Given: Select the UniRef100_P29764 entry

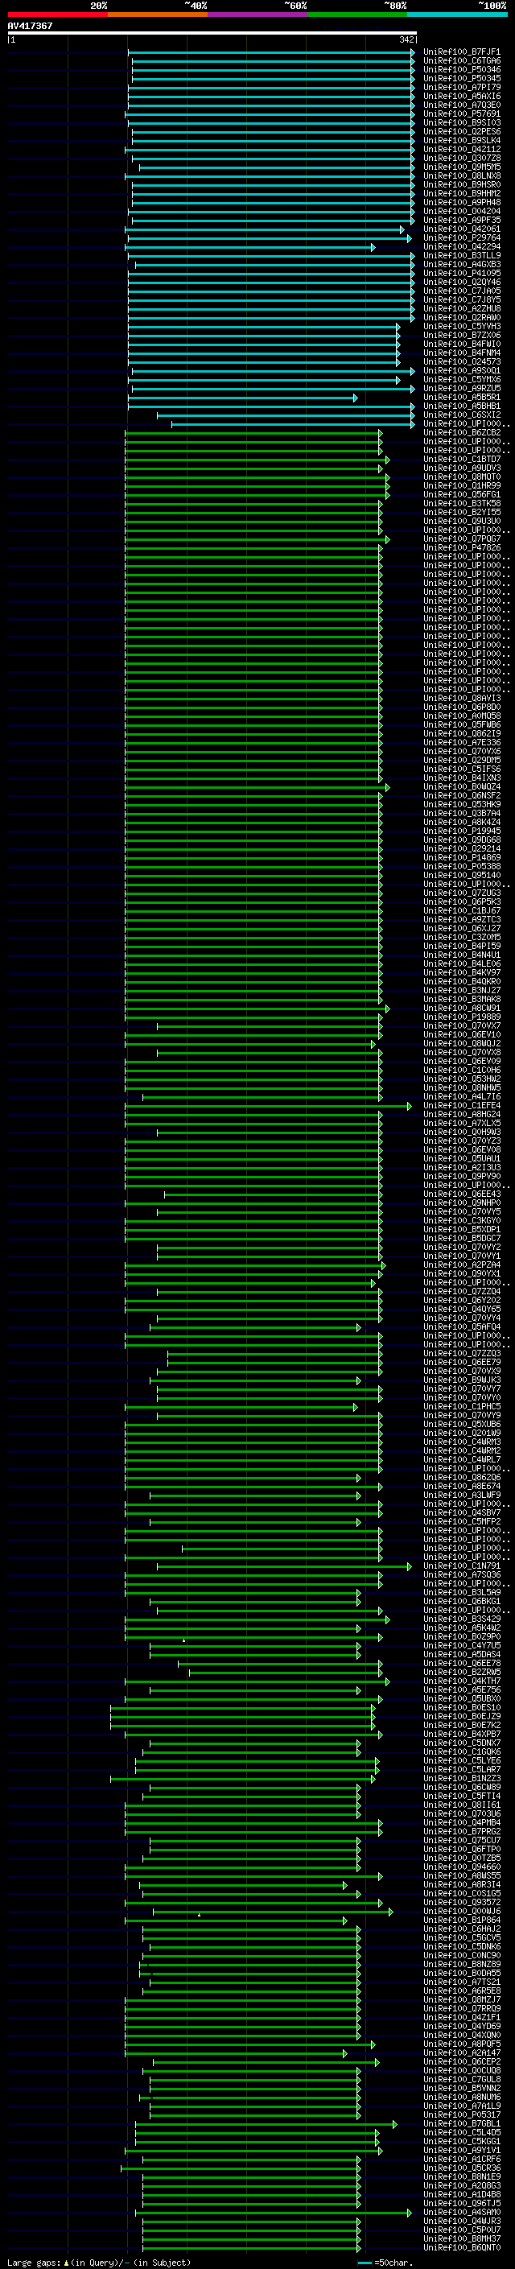Looking at the screenshot, I should (x=462, y=237).
